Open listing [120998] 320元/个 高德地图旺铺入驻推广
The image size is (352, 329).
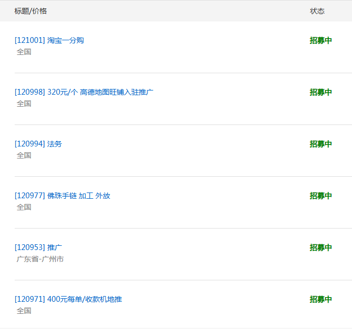pos(84,92)
